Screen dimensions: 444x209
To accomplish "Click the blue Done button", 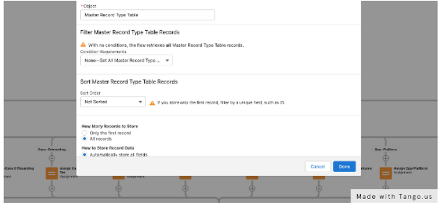I will click(344, 167).
